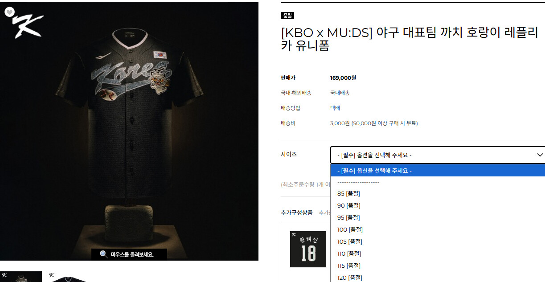This screenshot has width=545, height=282.
Task: Click the number 18 name patch thumbnail
Action: click(308, 249)
